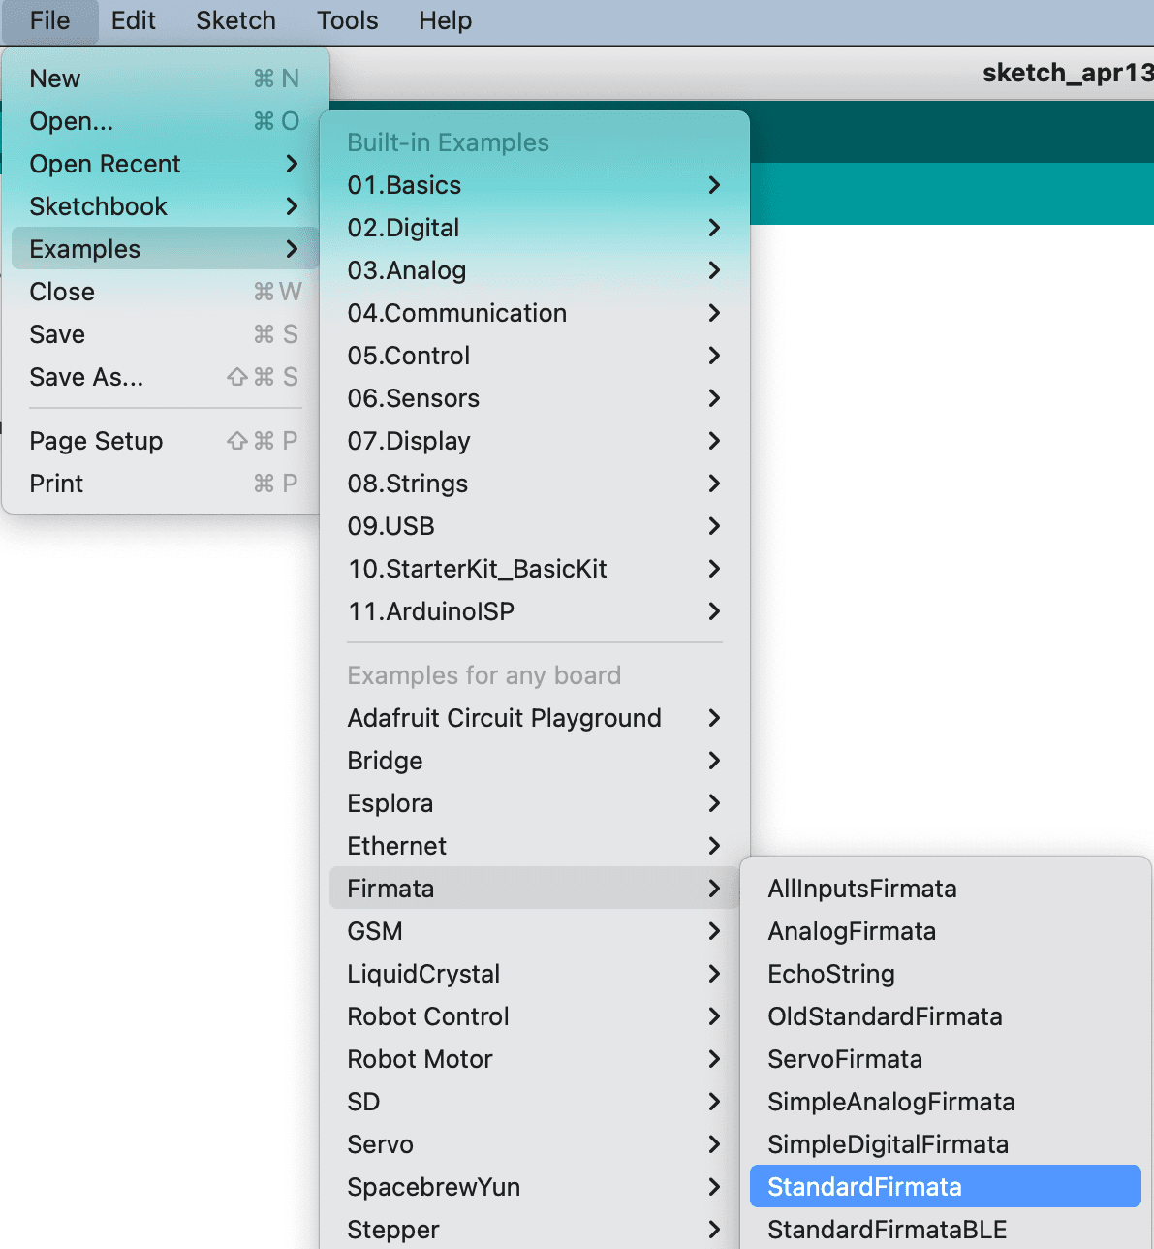Open the Sketch menu
This screenshot has width=1154, height=1249.
coord(235,21)
